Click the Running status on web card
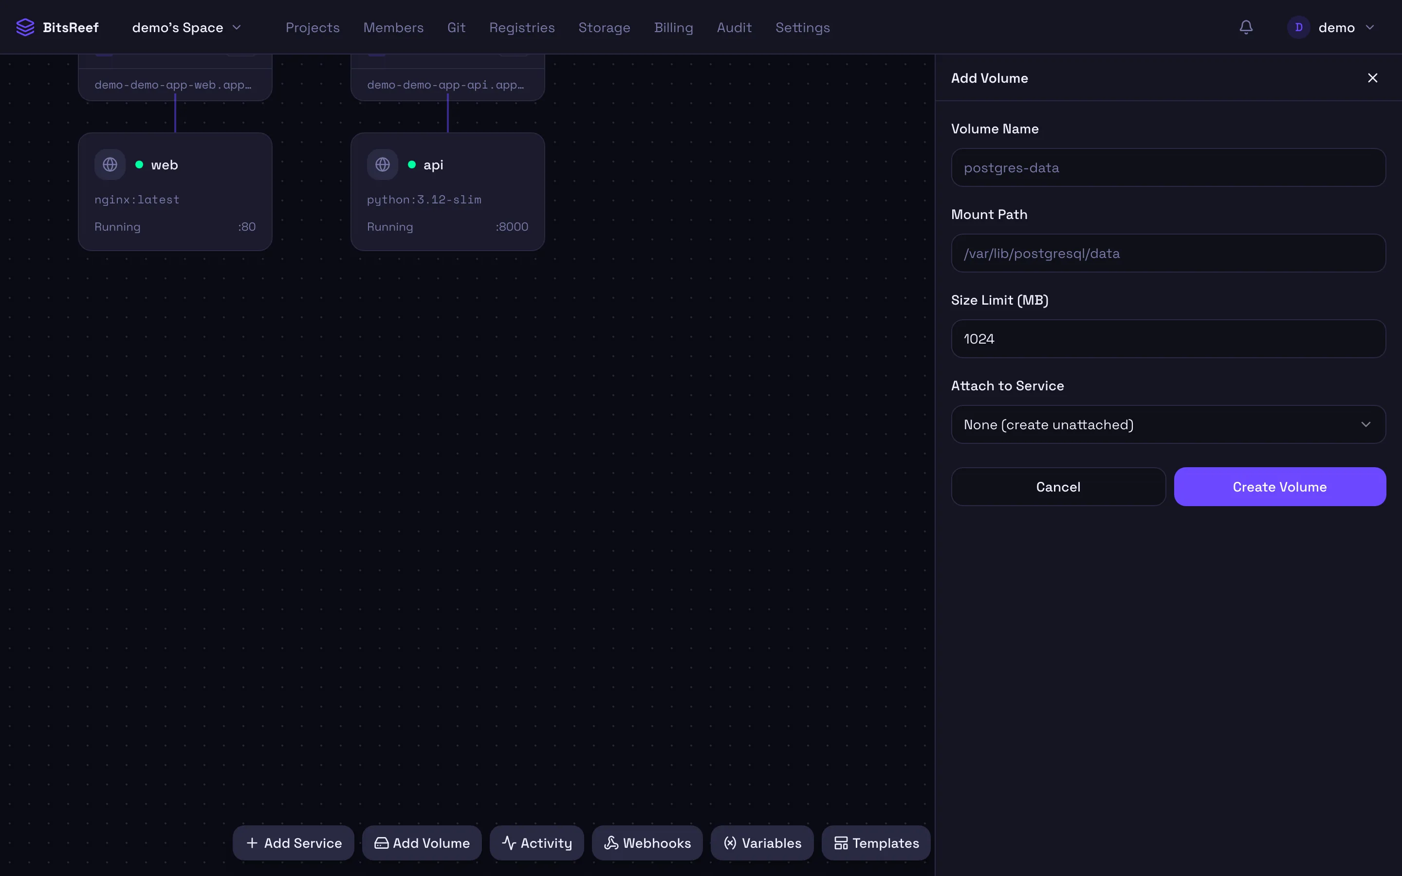1402x876 pixels. point(118,227)
